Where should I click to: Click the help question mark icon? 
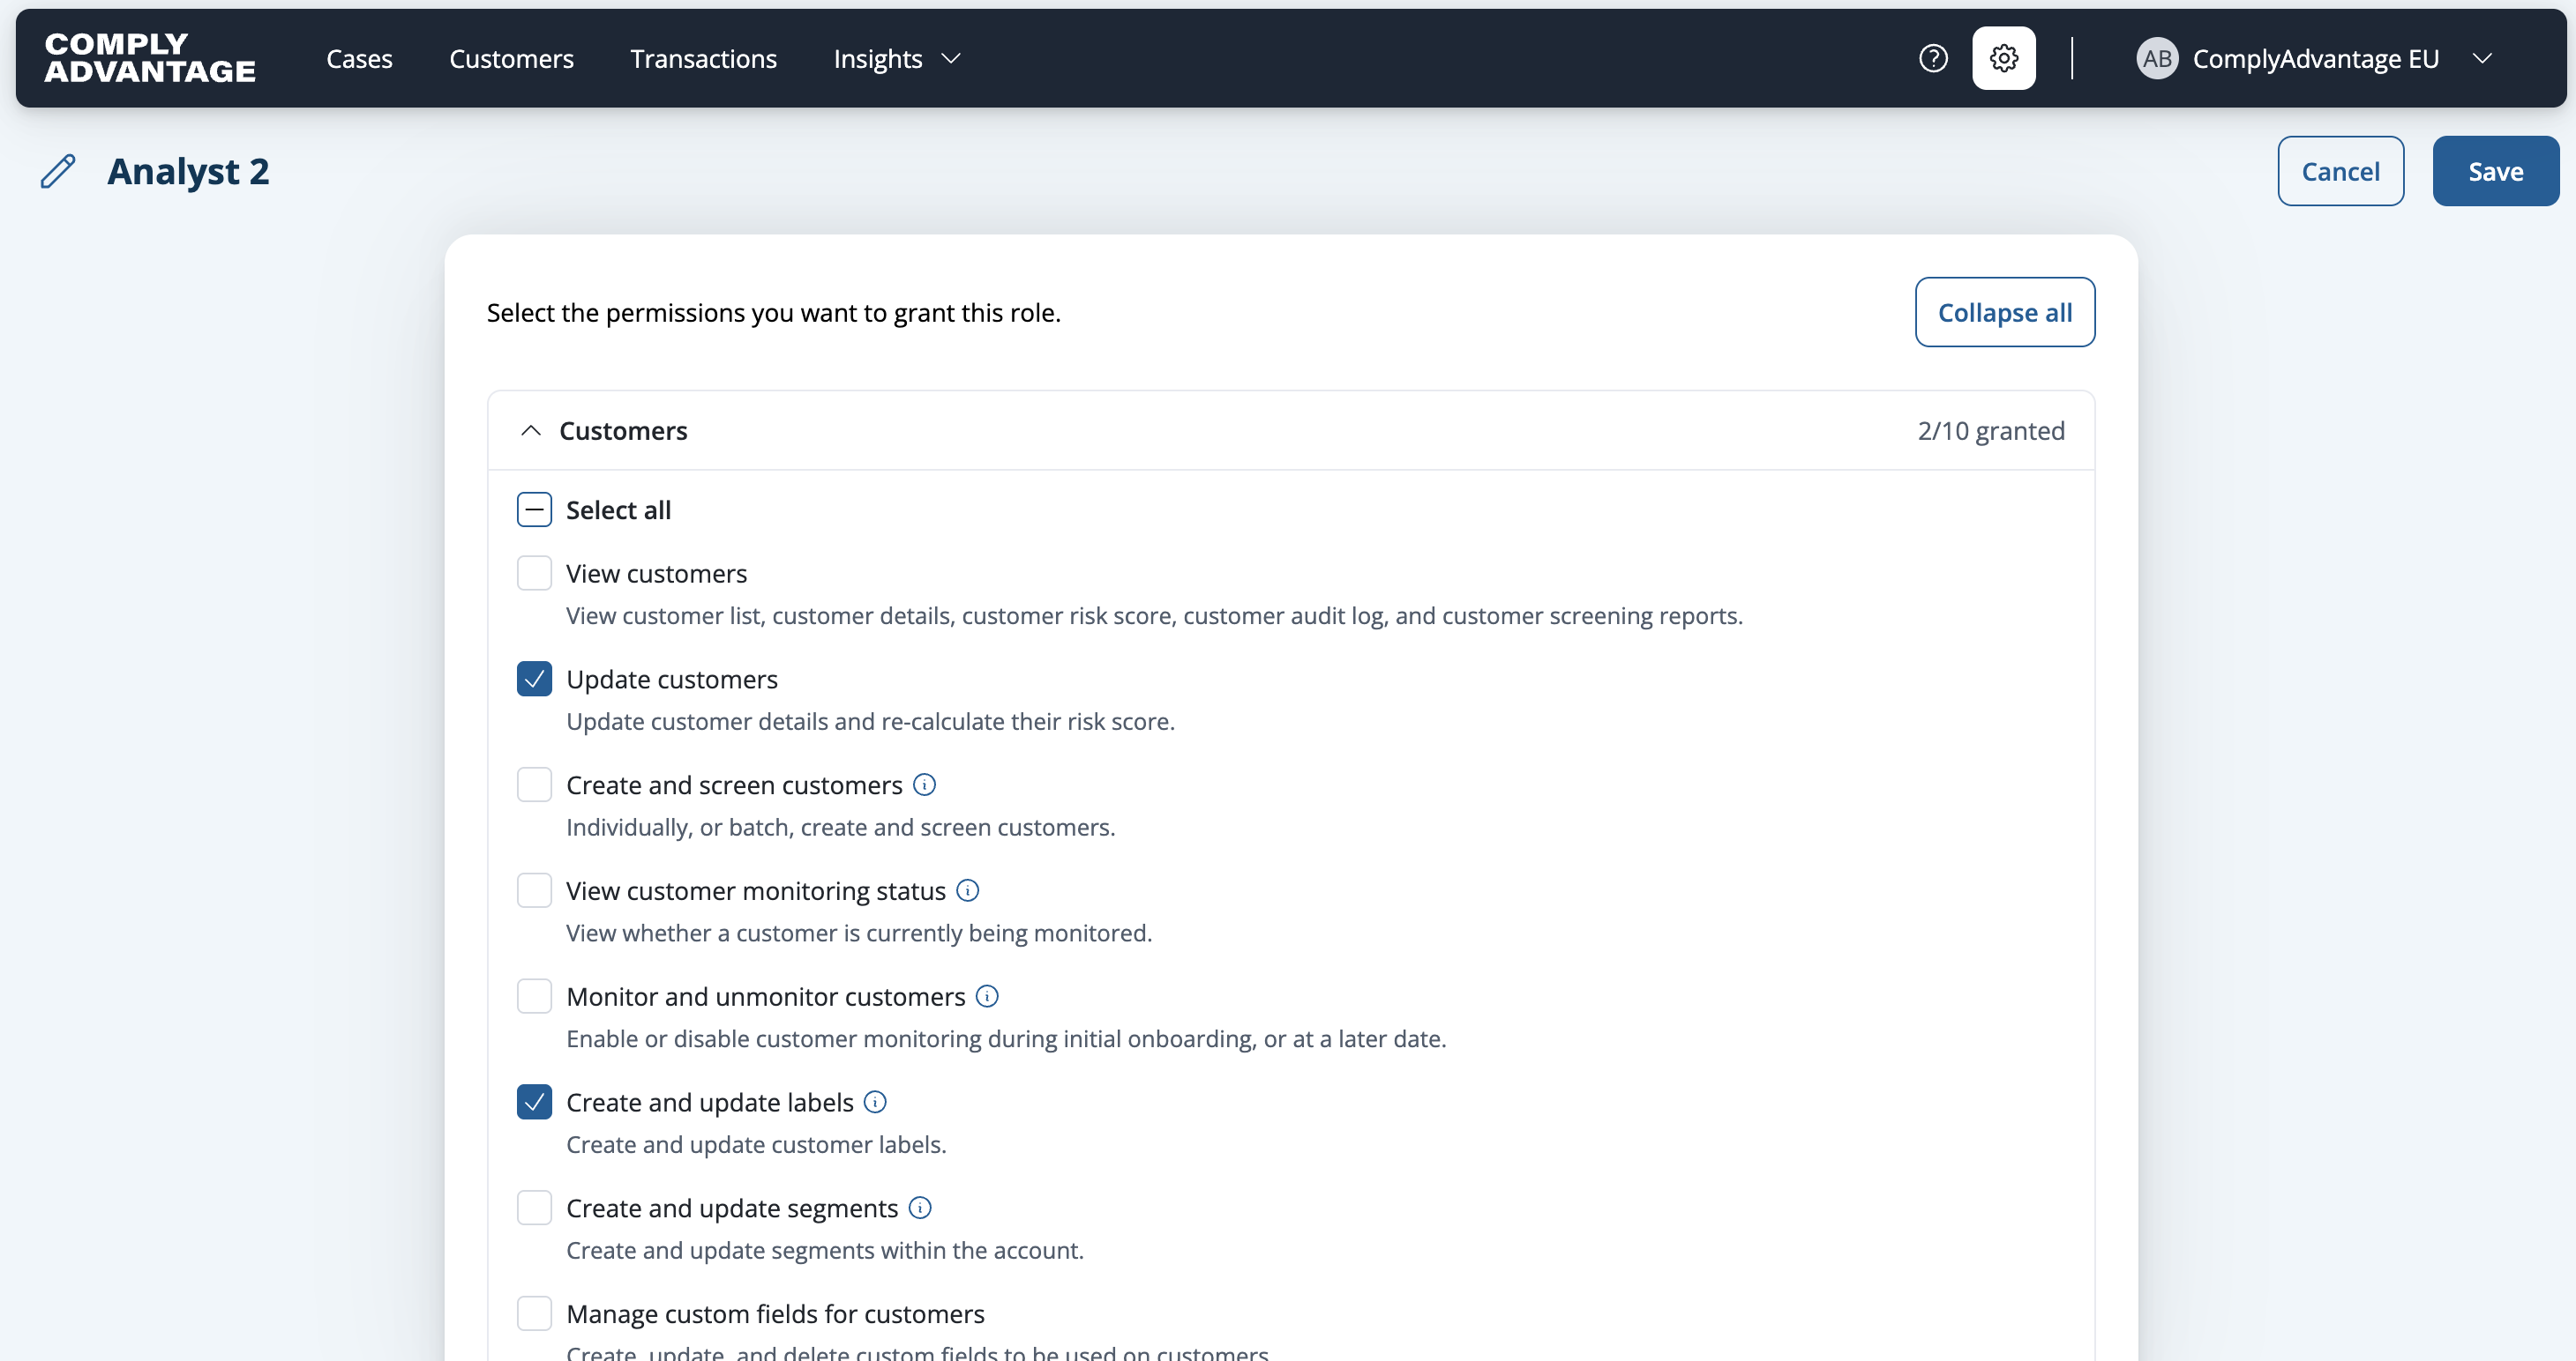[x=1933, y=59]
